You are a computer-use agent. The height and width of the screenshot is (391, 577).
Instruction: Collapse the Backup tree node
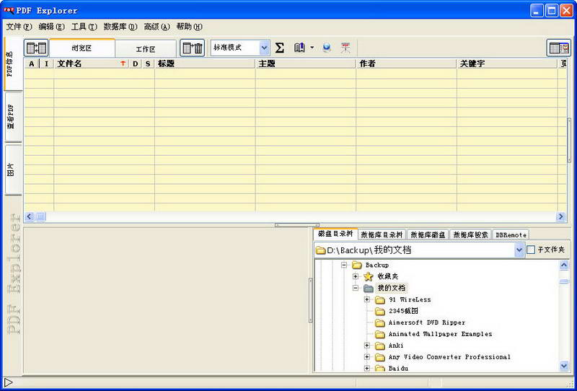point(344,265)
